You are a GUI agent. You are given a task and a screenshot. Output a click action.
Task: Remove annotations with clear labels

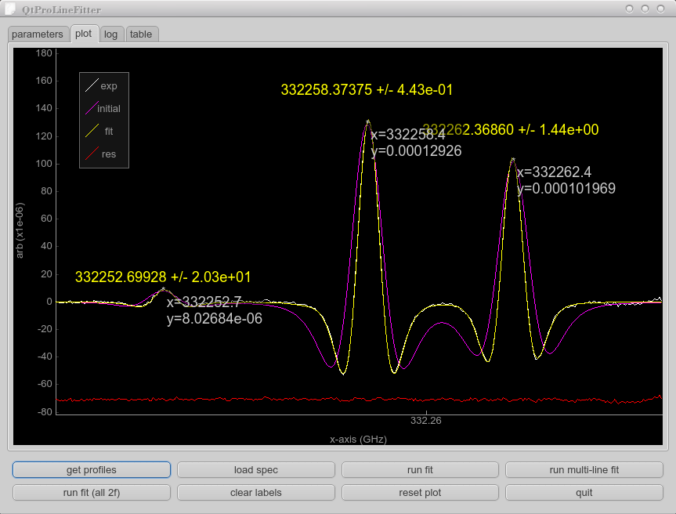coord(255,493)
